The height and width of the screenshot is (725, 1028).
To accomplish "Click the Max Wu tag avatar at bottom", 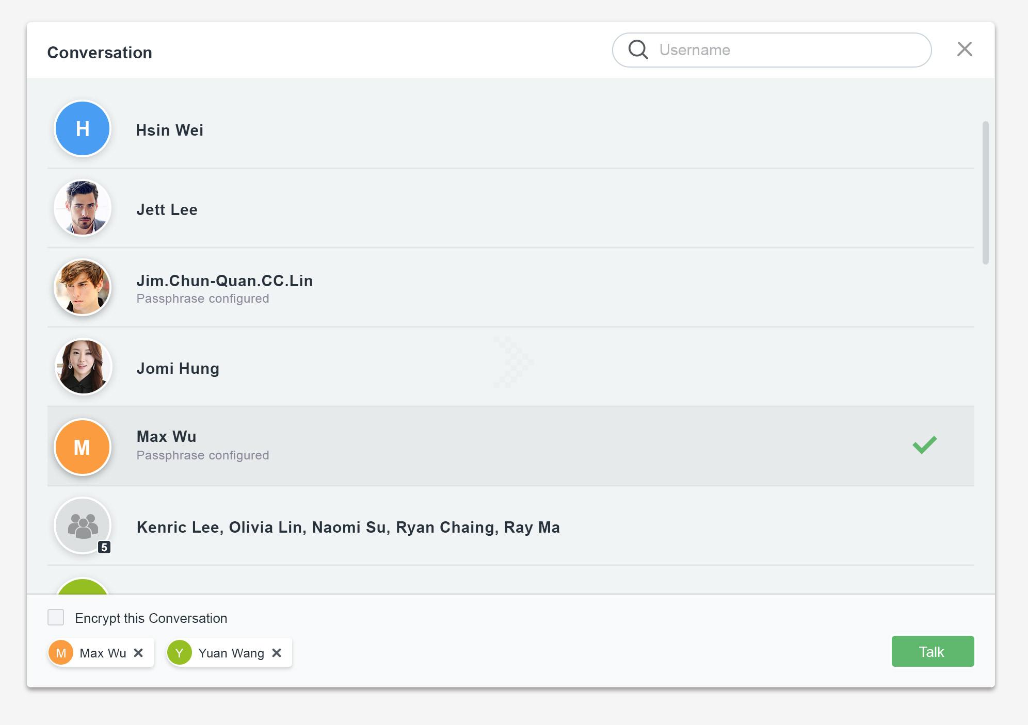I will tap(61, 652).
